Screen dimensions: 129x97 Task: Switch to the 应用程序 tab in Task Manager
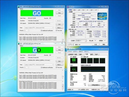coord(71,54)
